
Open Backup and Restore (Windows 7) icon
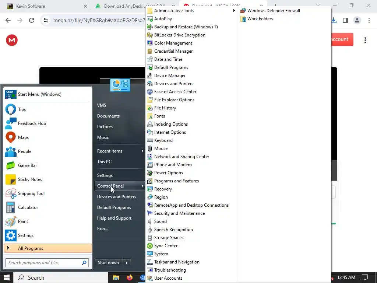point(150,27)
